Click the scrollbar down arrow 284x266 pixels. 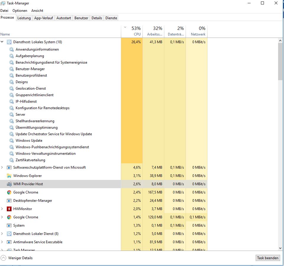point(280,248)
